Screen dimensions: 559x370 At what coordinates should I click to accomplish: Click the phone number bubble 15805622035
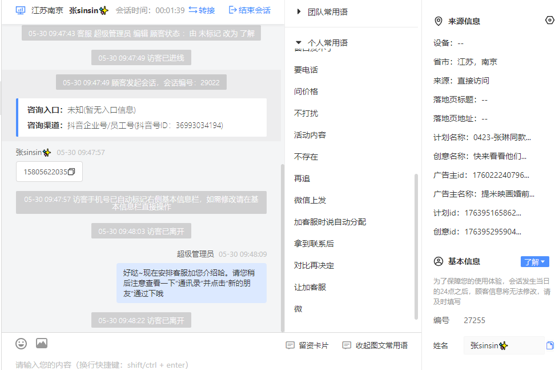[x=49, y=172]
